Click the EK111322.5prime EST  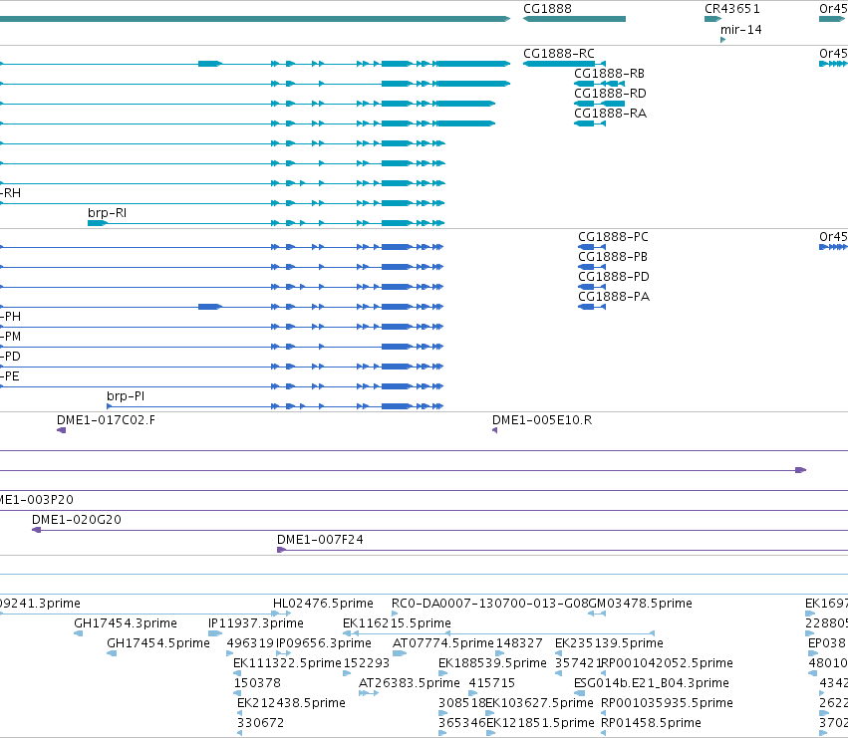point(237,673)
